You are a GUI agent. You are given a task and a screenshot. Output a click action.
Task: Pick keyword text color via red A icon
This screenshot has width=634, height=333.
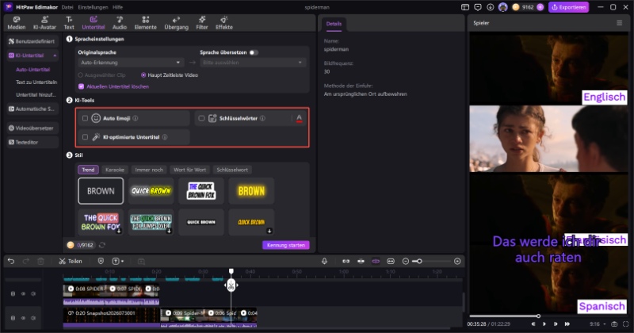coord(300,118)
